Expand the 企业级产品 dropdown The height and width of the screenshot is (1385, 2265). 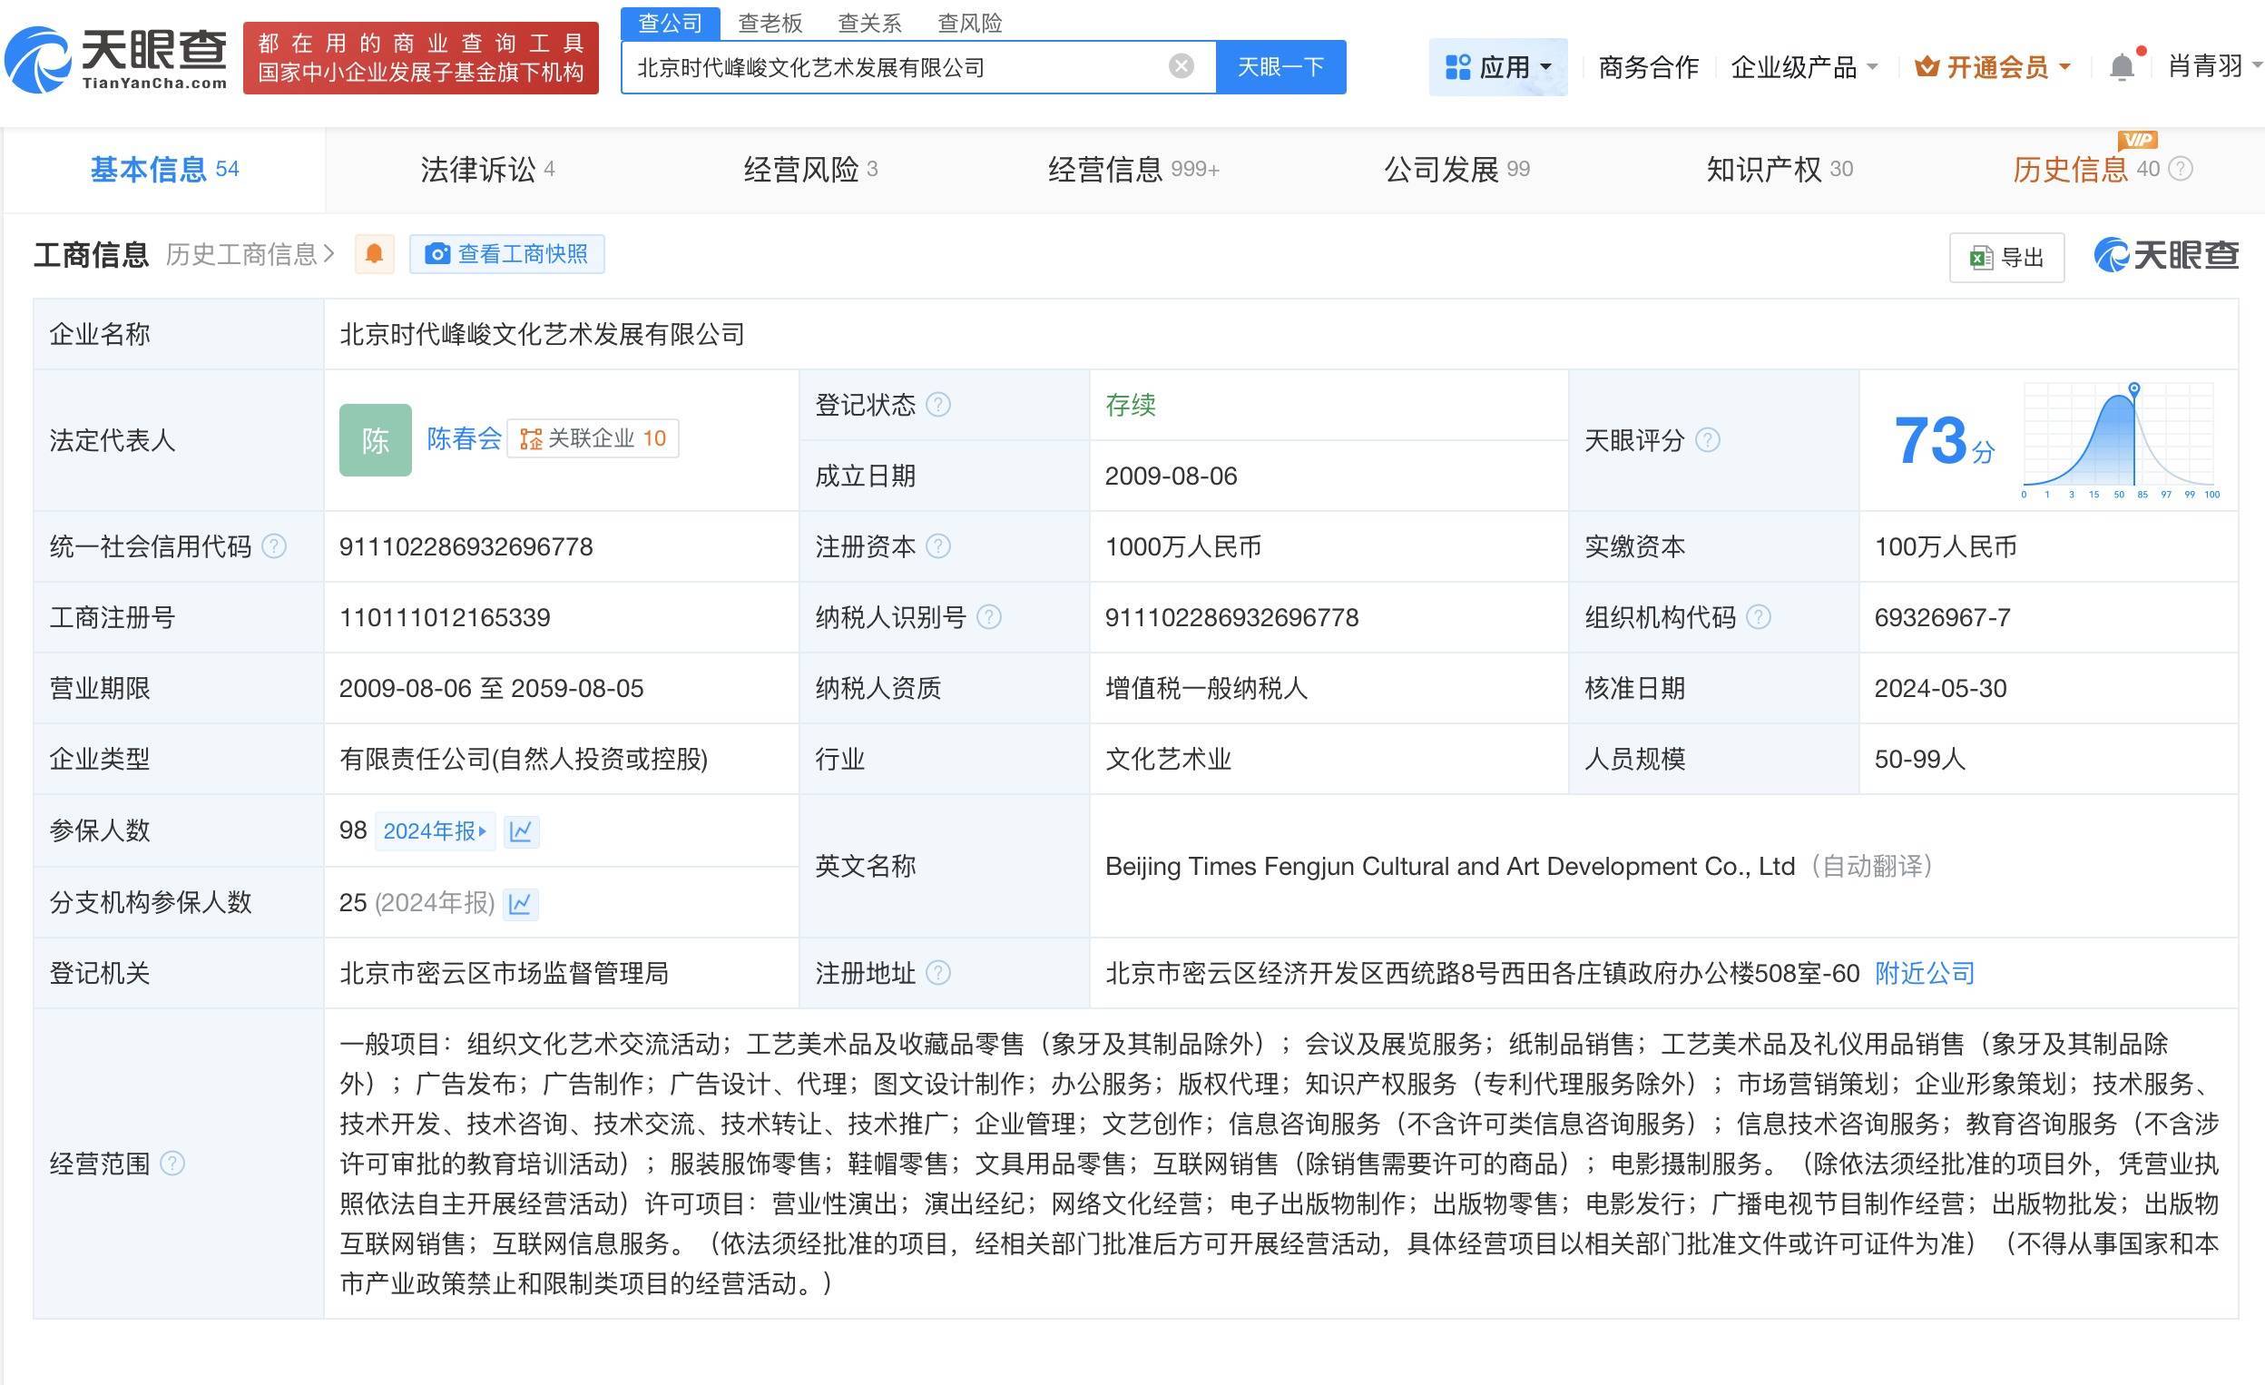click(1803, 67)
